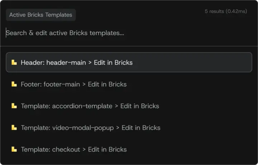Click the template icon beside Header: header-main
The image size is (258, 165).
(14, 63)
